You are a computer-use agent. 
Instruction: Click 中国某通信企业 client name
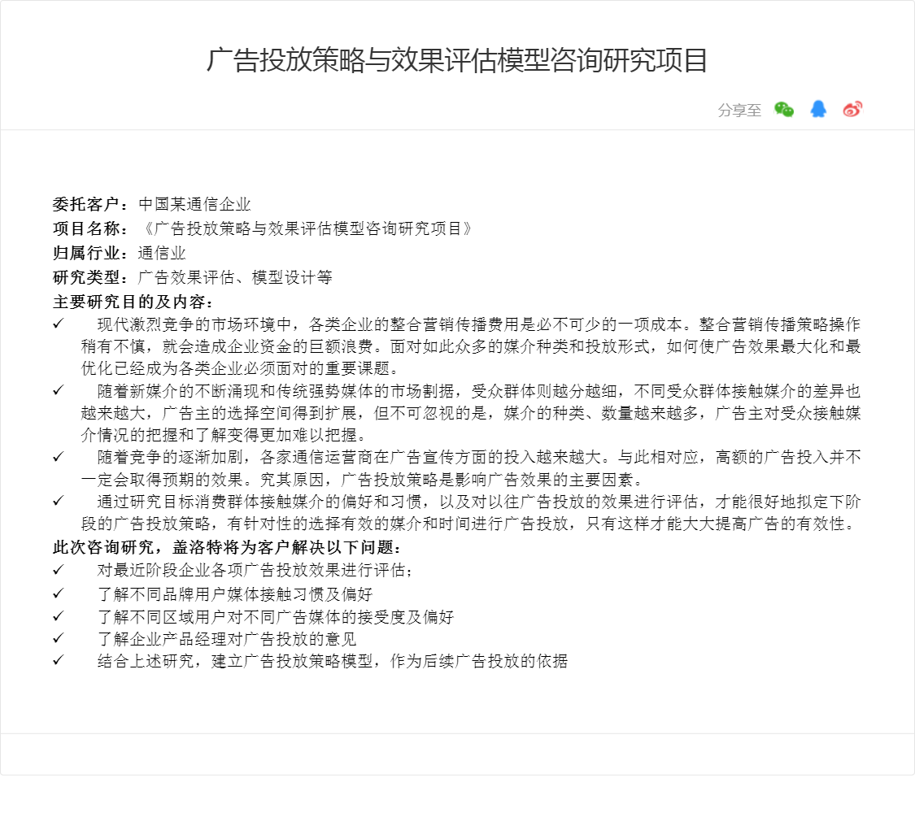194,204
